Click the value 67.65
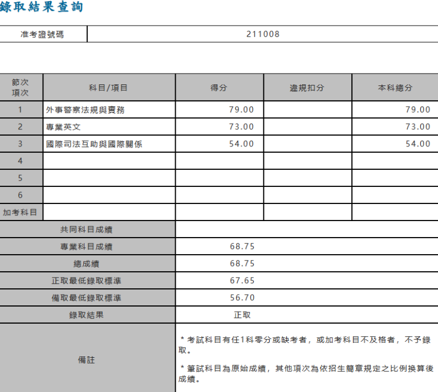The width and height of the screenshot is (438, 392). pos(242,280)
